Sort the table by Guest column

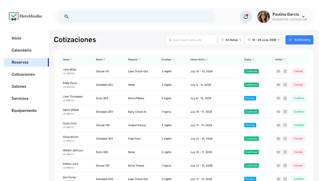click(x=68, y=60)
